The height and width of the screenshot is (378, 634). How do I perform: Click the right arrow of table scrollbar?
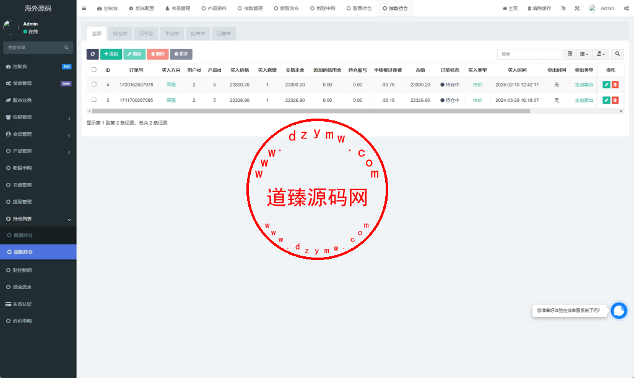621,111
